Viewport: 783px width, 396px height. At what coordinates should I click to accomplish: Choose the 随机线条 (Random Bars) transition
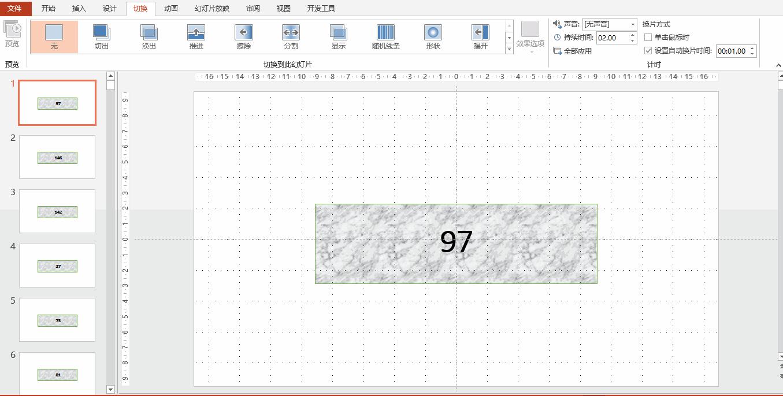(385, 37)
